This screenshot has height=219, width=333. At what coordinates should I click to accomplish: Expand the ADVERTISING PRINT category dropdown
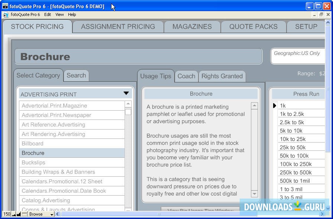click(x=126, y=94)
